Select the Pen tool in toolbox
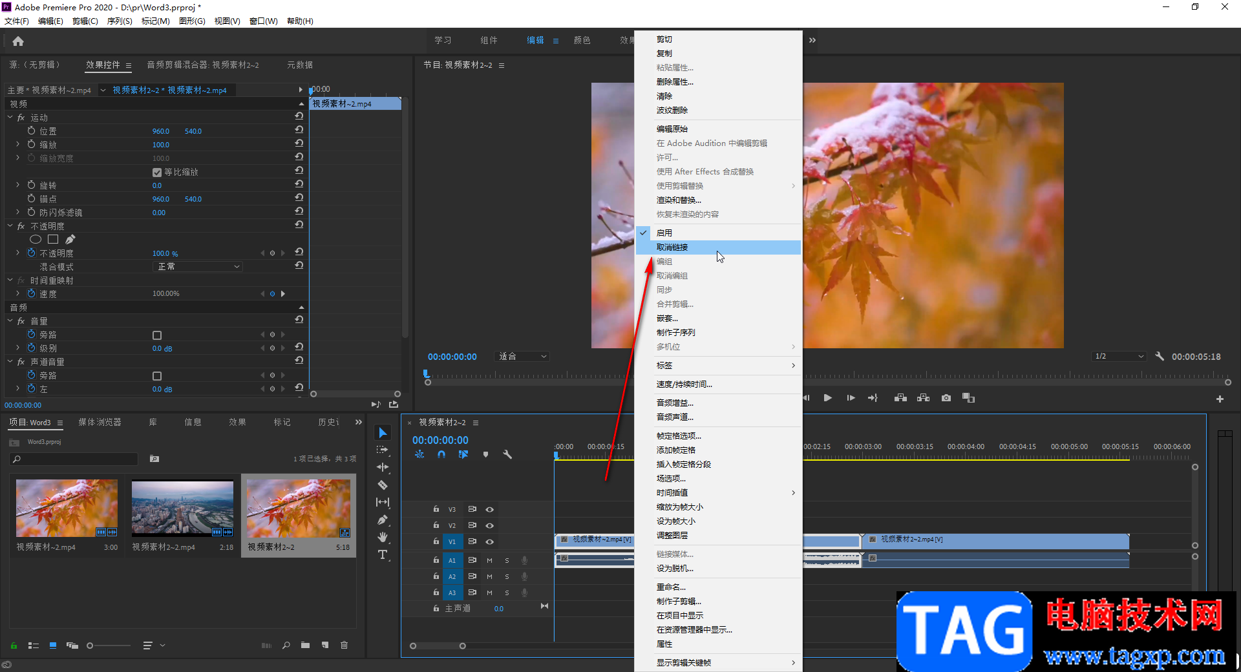This screenshot has height=672, width=1241. tap(383, 520)
